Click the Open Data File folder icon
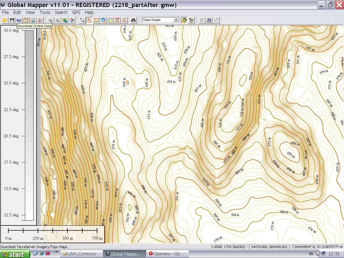Image resolution: width=344 pixels, height=258 pixels. pos(5,20)
